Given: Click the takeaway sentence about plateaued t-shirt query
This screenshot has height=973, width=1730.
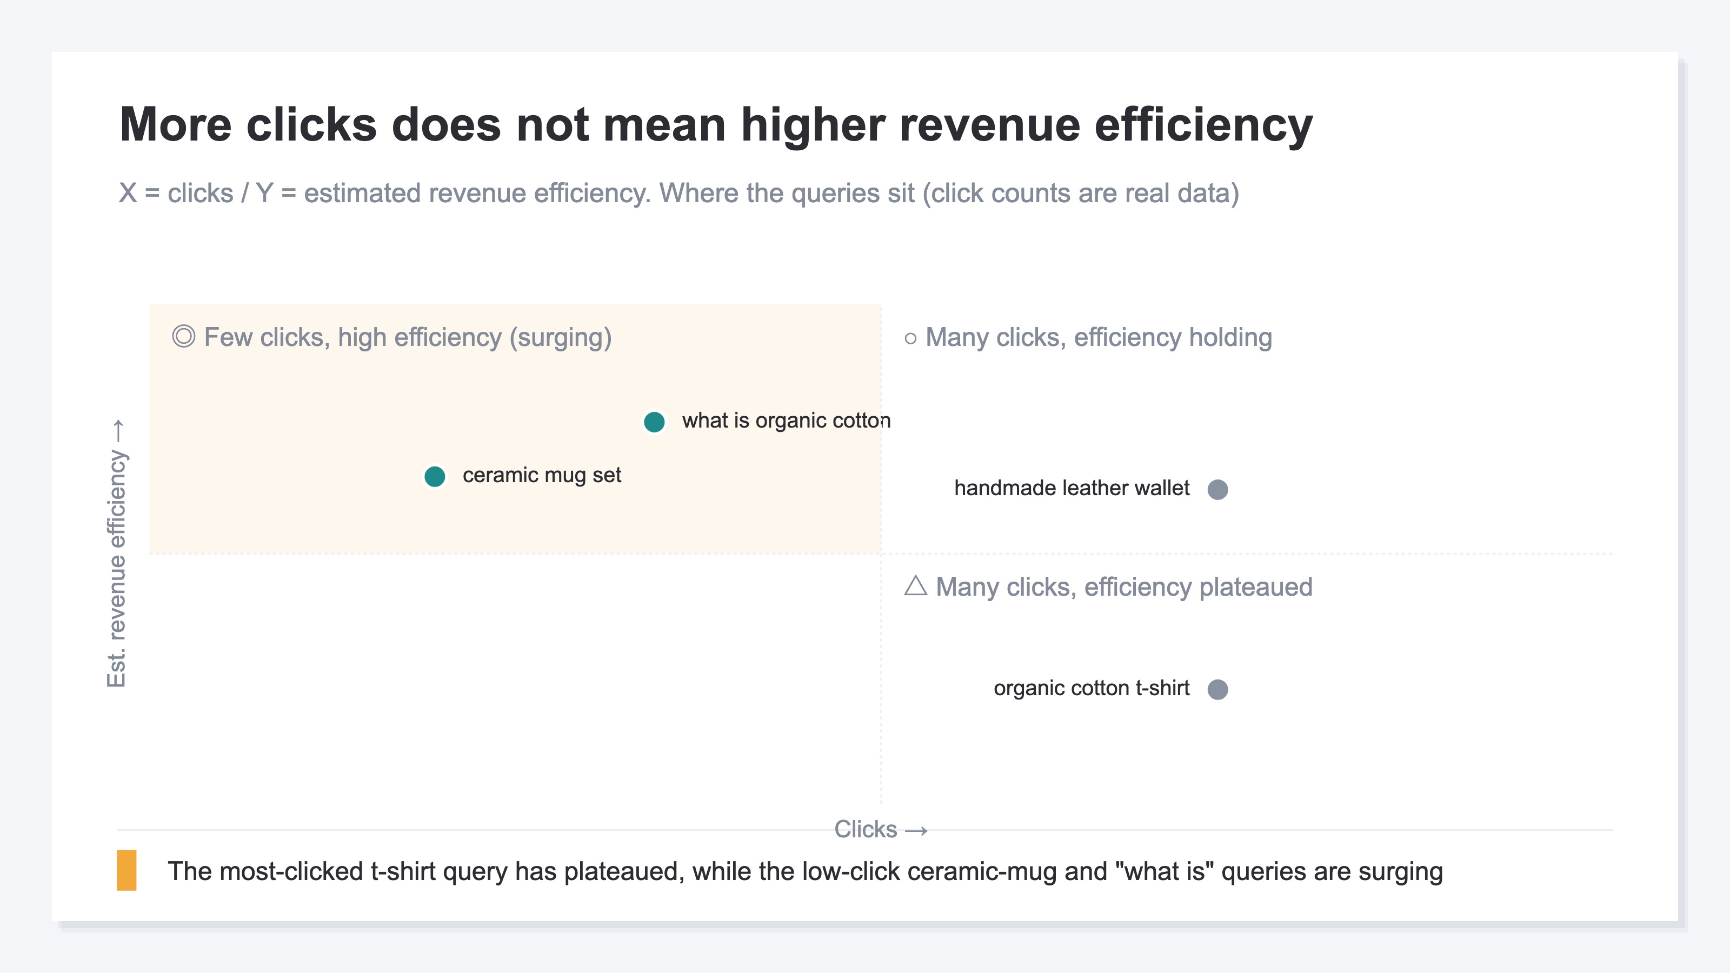Looking at the screenshot, I should pos(805,871).
